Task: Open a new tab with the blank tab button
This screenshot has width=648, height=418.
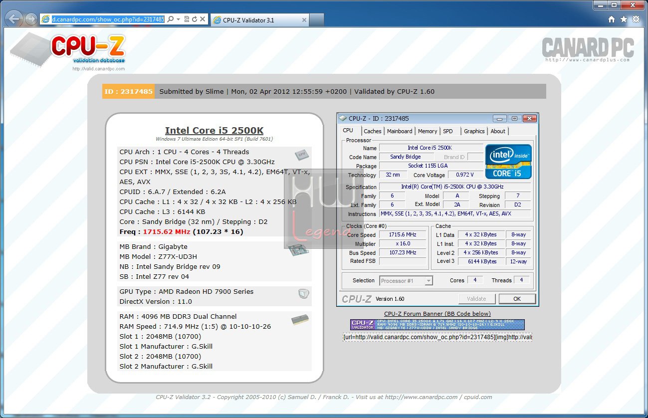Action: click(x=317, y=20)
